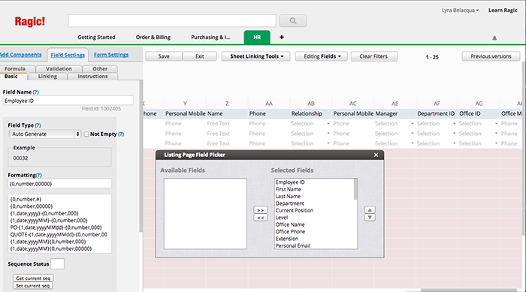Screen dimensions: 526x292
Task: Select QUOTE-{1,date,yyyyMMdd} format option
Action: coord(59,235)
